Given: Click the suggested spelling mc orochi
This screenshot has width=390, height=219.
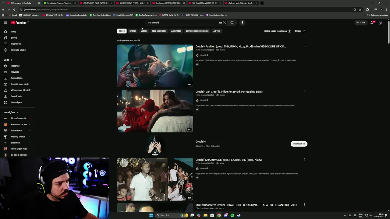Looking at the screenshot, I should pos(135,40).
